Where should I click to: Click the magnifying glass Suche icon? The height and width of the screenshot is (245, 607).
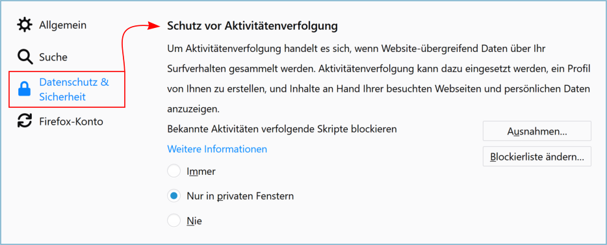pos(25,57)
